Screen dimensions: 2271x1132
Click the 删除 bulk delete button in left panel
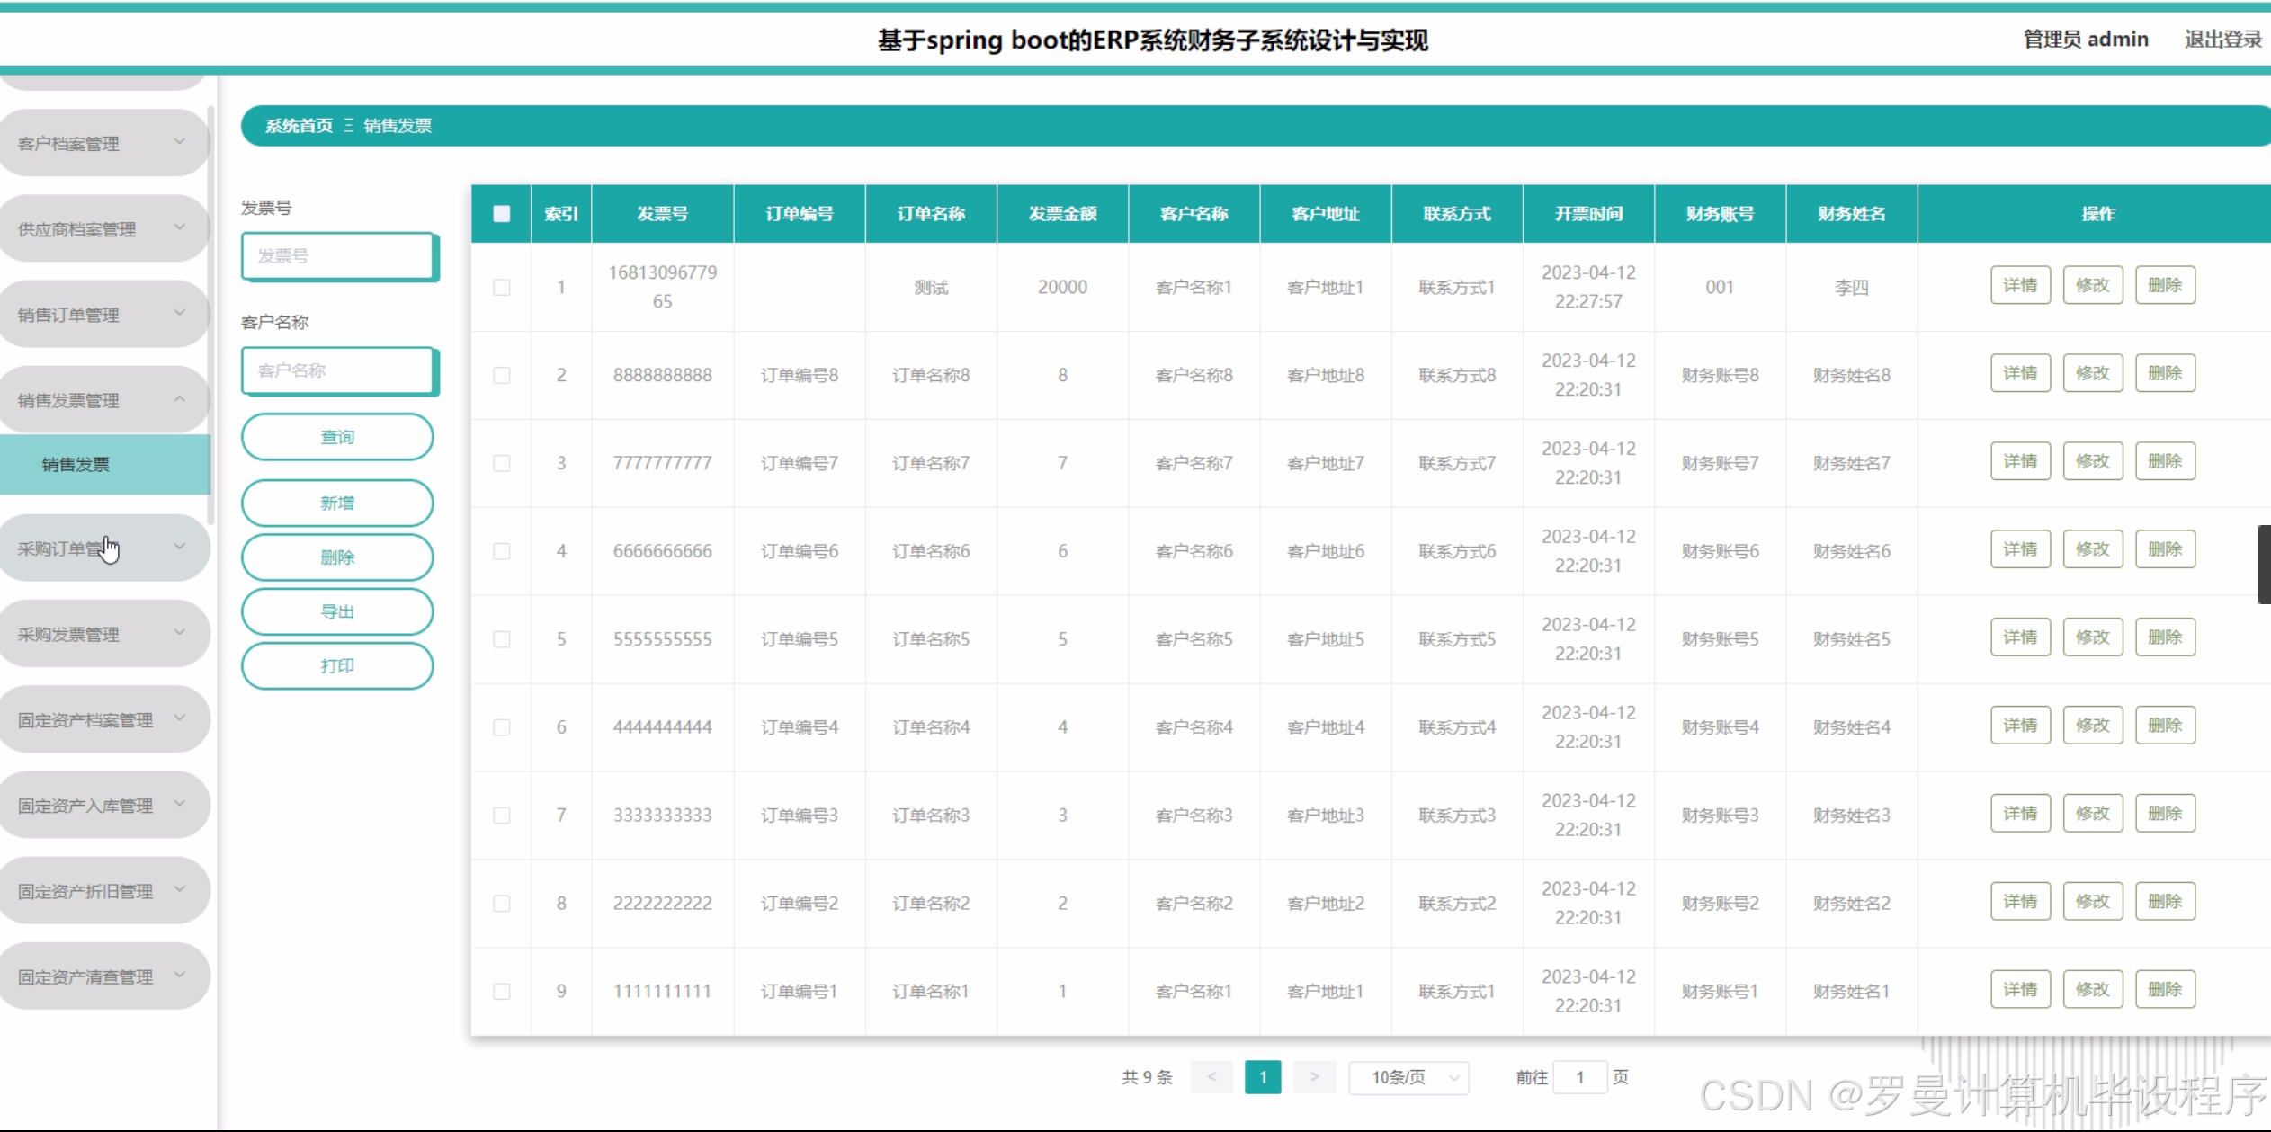click(x=336, y=557)
